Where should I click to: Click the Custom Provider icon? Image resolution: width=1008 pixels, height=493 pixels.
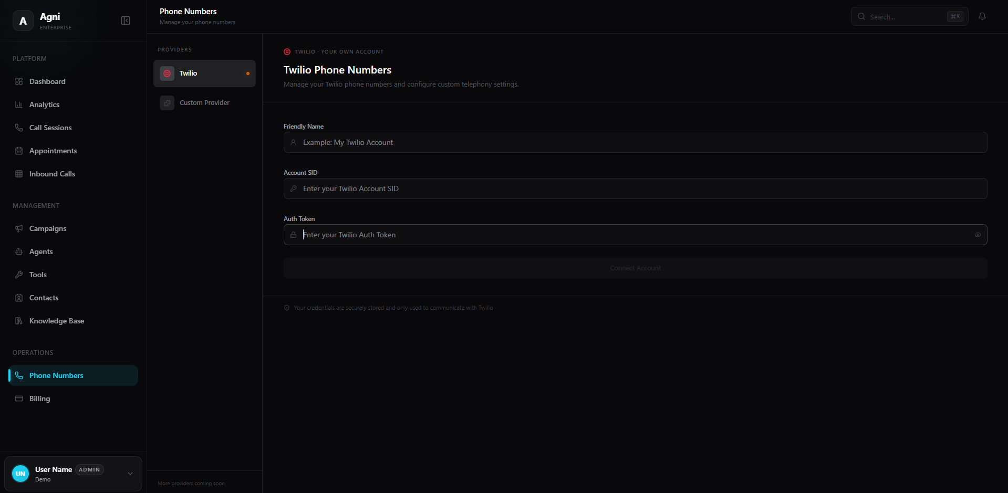(x=167, y=103)
